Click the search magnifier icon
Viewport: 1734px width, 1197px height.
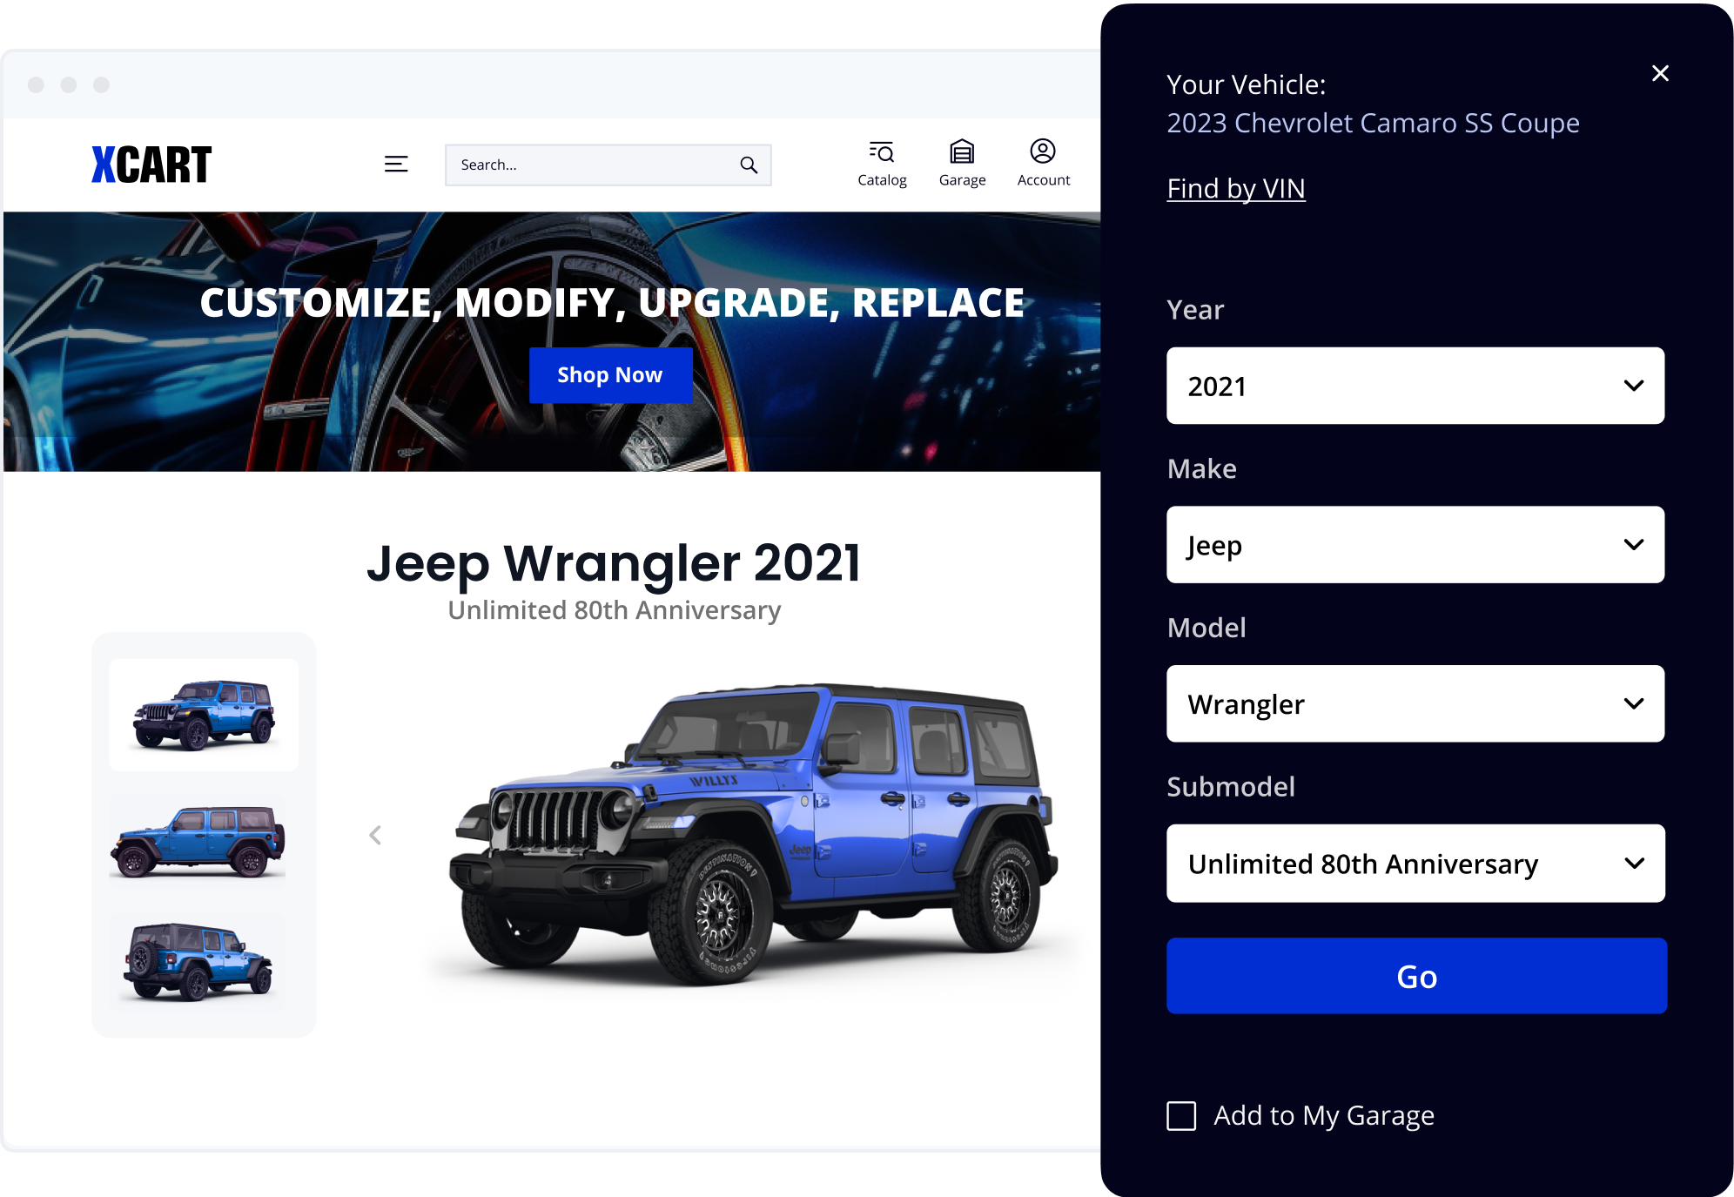point(749,165)
